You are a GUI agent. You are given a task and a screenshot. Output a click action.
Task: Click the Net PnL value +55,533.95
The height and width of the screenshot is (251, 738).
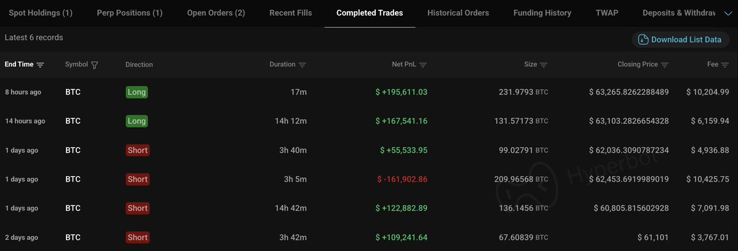tap(403, 150)
